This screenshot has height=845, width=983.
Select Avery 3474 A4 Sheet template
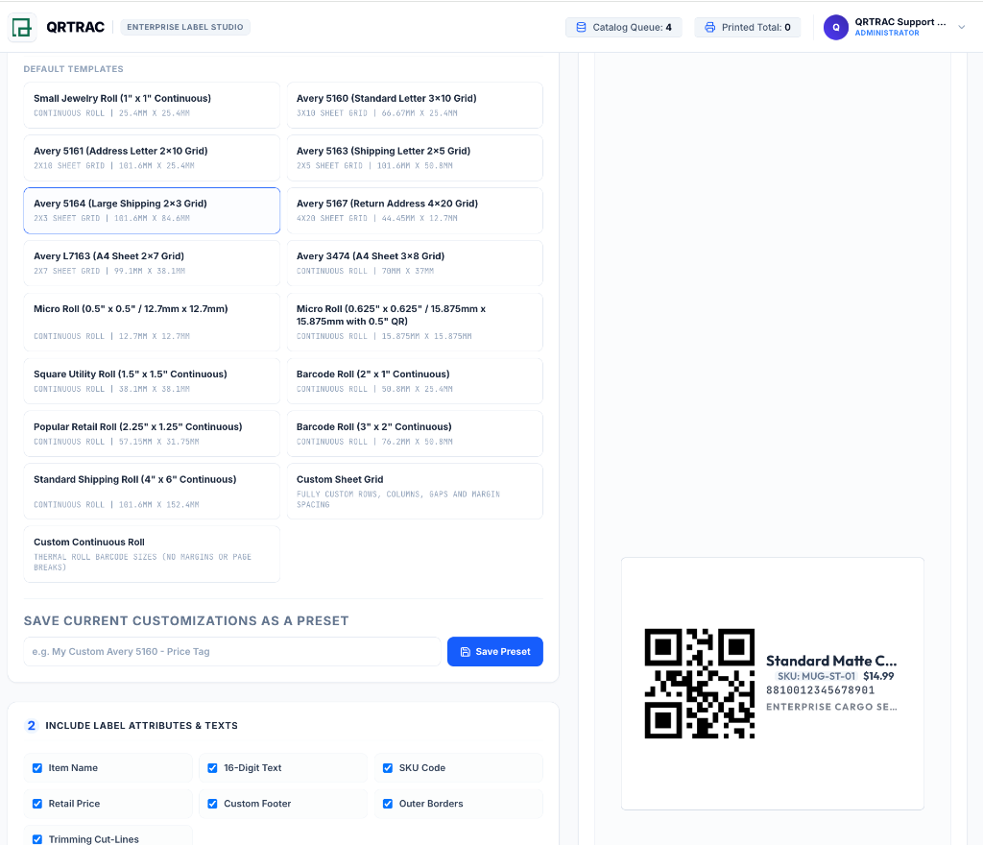(x=415, y=263)
